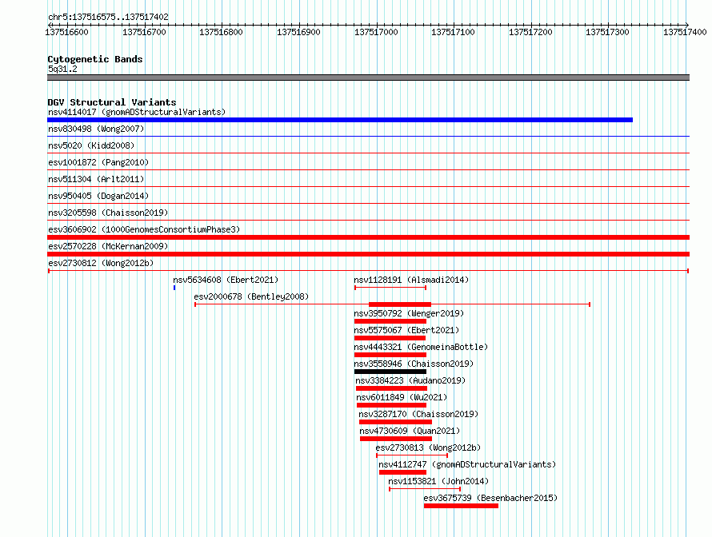712x537 pixels.
Task: Click the esv3606902 1000GenomesConsortiumPhase3 label
Action: tap(144, 229)
